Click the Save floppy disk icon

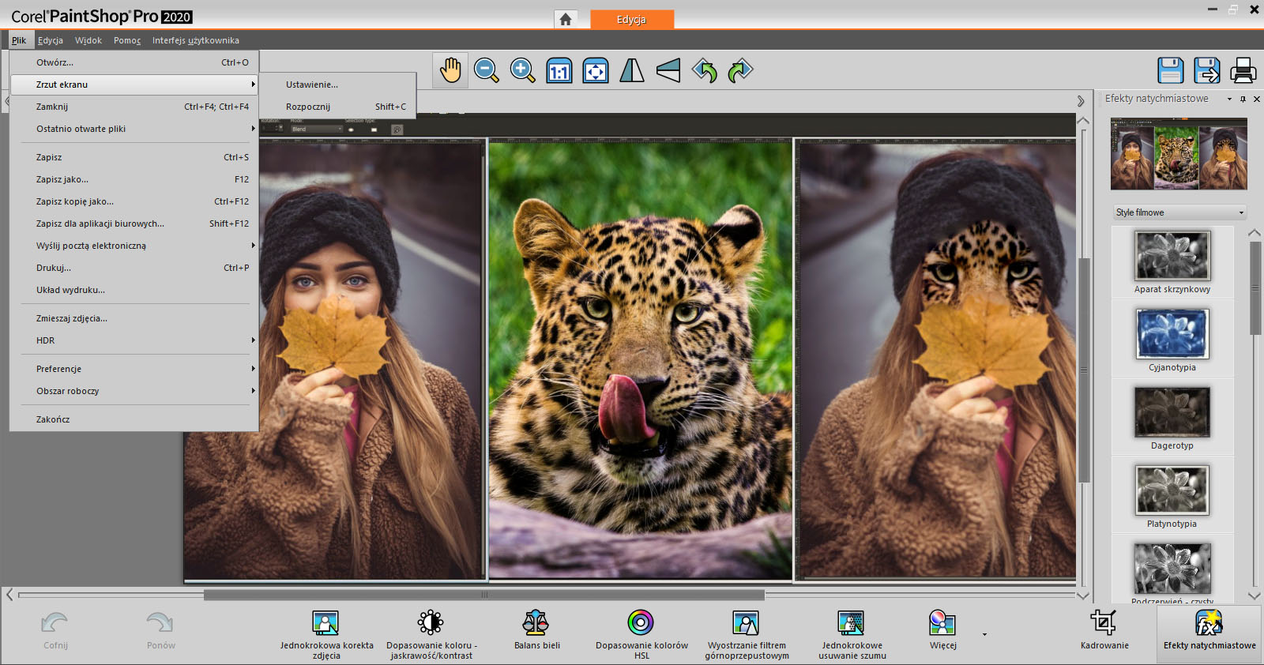click(1171, 70)
